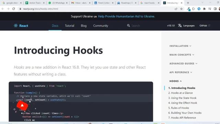Open Hooks at a Glance page

[x=180, y=93]
